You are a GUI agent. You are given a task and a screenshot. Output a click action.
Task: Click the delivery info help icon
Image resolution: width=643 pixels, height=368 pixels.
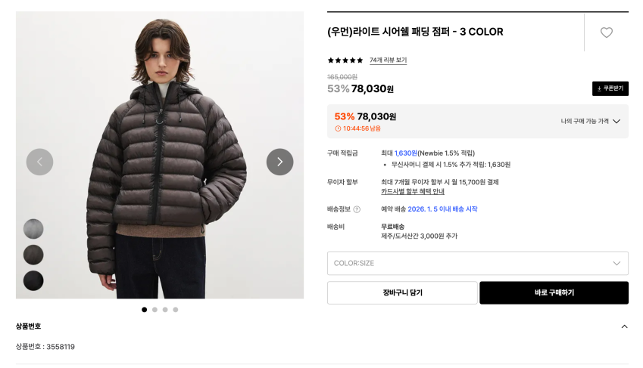click(x=357, y=209)
